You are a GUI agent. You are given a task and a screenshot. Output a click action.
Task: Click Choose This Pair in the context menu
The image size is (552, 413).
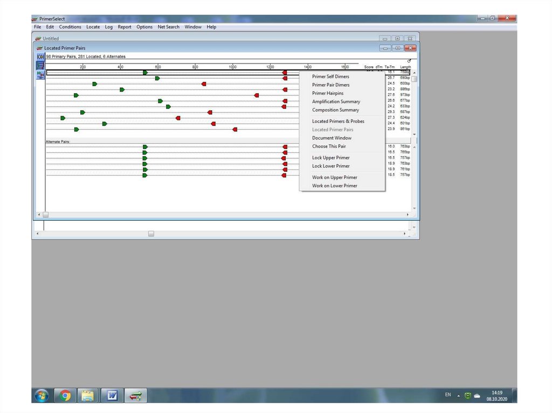329,146
